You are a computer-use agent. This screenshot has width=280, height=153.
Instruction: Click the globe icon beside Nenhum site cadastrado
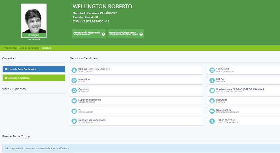[74, 121]
